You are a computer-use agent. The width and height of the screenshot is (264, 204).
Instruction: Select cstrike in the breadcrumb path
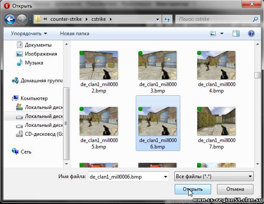(99, 19)
